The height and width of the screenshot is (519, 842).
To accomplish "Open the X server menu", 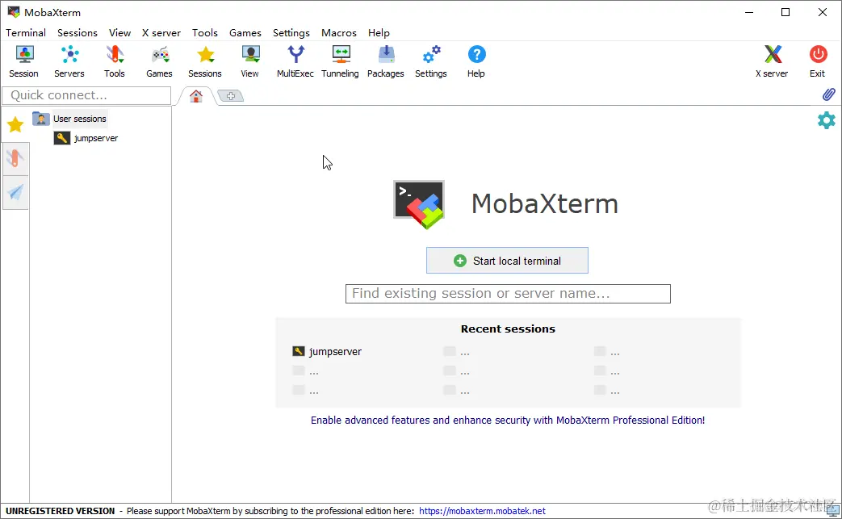I will pos(161,33).
